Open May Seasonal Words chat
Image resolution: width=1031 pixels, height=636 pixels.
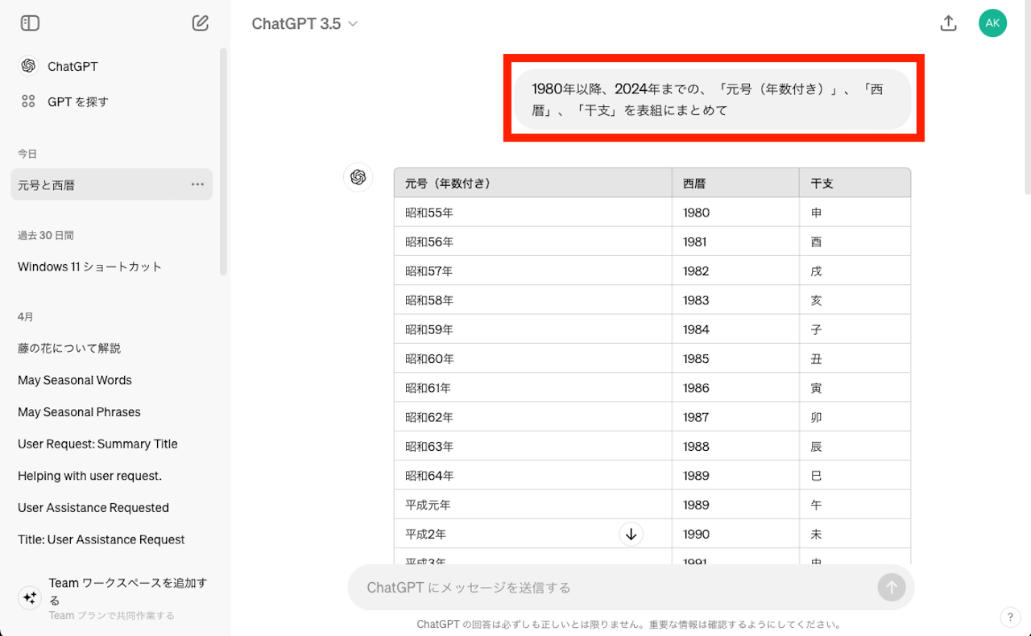(x=75, y=380)
